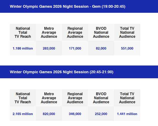Click the 82,000 BVOD audience value
The width and height of the screenshot is (158, 126).
(101, 48)
